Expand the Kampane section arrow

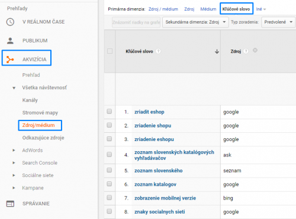[14, 188]
